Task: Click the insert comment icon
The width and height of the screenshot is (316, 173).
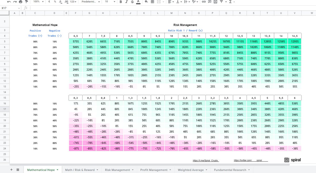Action: click(x=210, y=2)
